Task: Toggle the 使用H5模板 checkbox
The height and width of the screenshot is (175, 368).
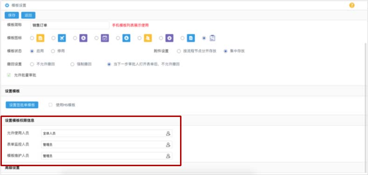Action: 50,105
